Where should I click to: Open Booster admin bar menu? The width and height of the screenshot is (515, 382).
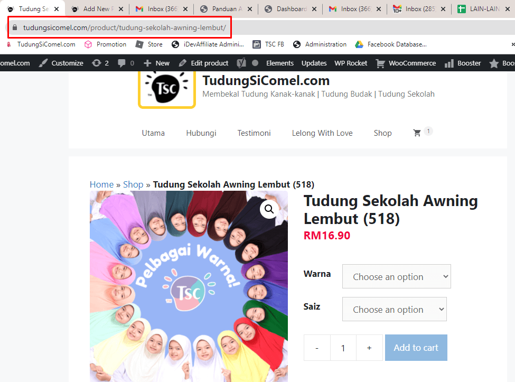coord(463,63)
